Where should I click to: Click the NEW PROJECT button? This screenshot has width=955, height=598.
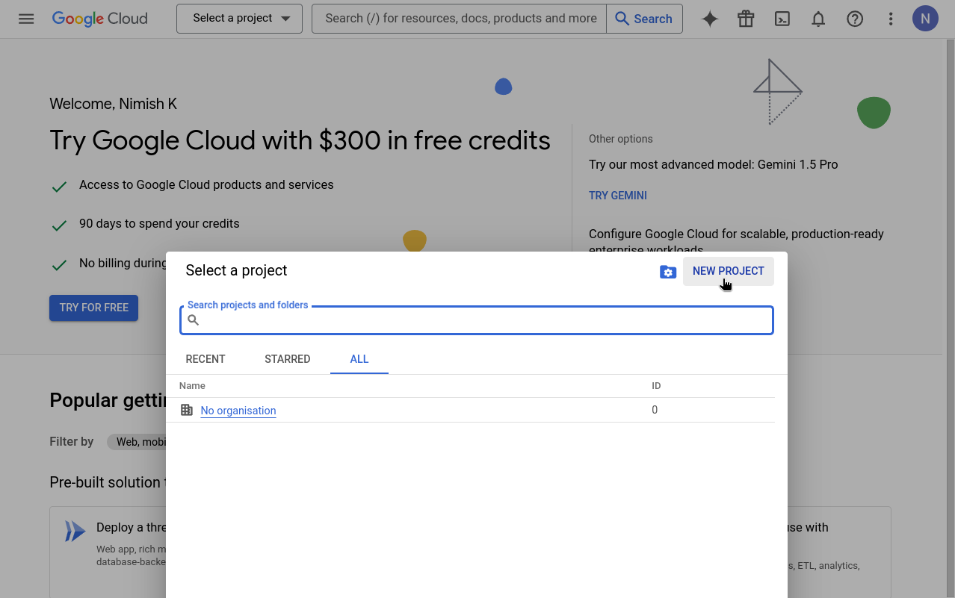(728, 271)
